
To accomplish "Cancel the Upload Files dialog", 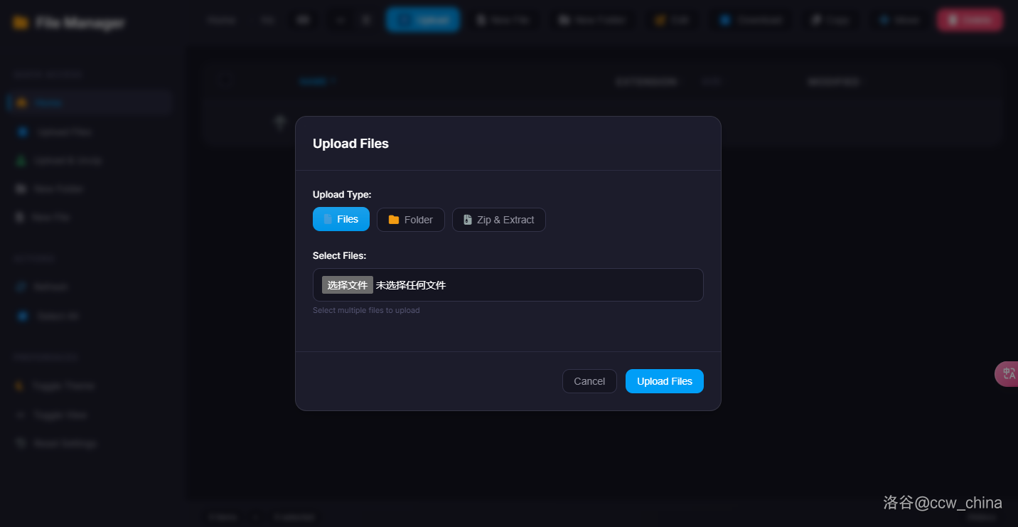I will coord(589,381).
